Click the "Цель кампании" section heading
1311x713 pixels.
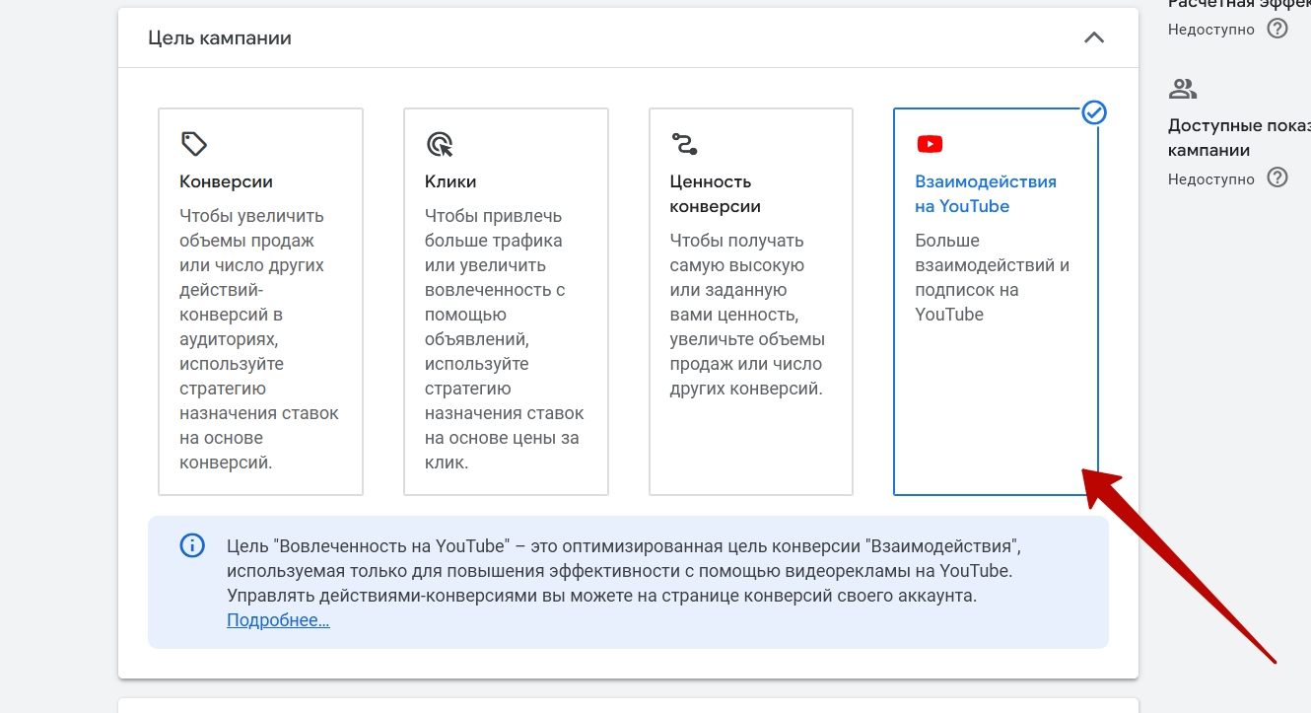(x=220, y=38)
